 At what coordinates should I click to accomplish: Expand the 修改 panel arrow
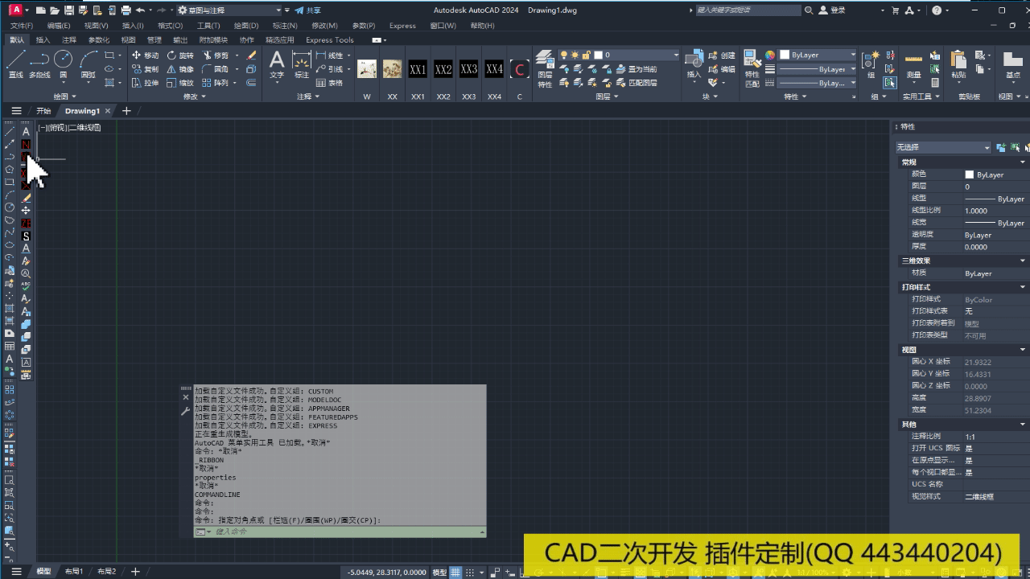(x=203, y=96)
